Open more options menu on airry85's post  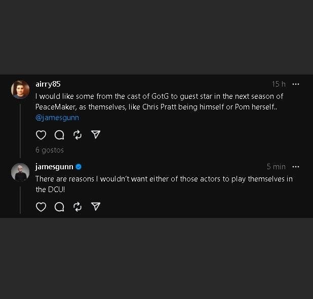[296, 84]
